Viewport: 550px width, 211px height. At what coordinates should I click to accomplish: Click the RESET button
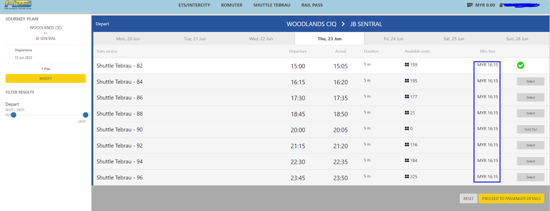point(468,199)
